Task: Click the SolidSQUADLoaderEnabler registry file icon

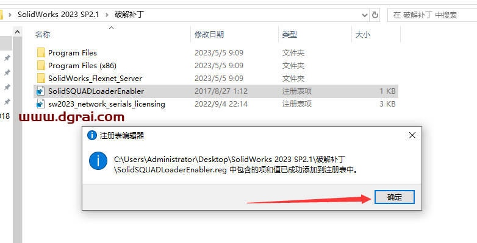Action: [40, 91]
